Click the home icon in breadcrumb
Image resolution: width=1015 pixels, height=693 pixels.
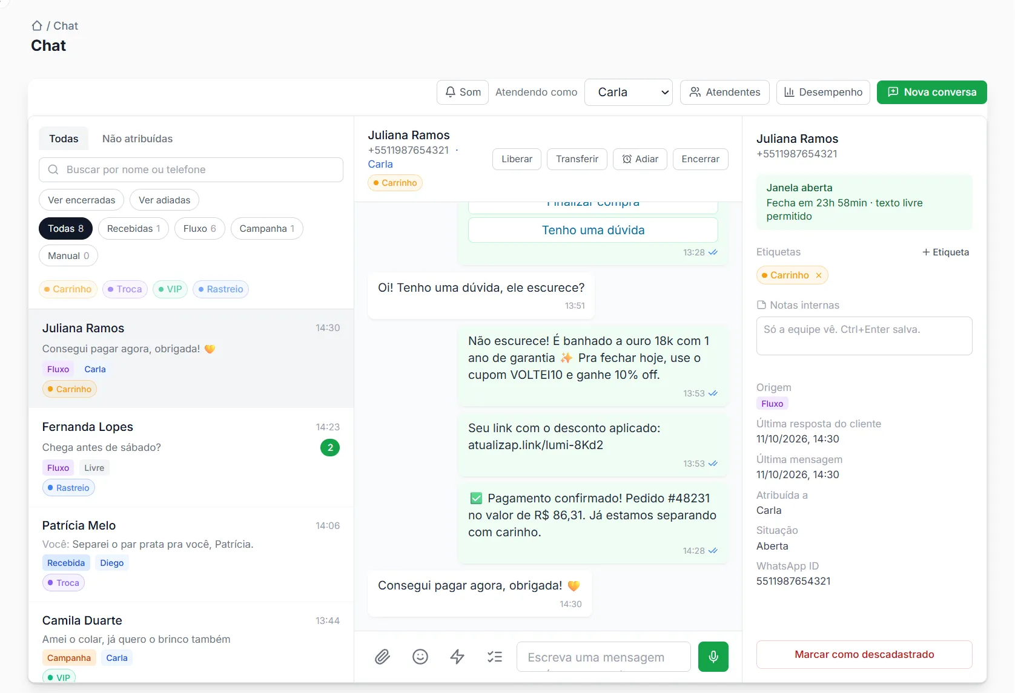[x=37, y=25]
